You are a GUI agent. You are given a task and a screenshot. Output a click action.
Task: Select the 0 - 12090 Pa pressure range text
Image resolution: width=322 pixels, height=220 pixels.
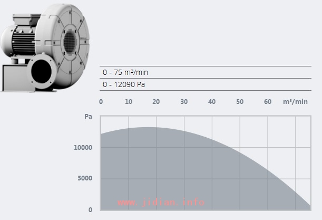click(x=124, y=84)
